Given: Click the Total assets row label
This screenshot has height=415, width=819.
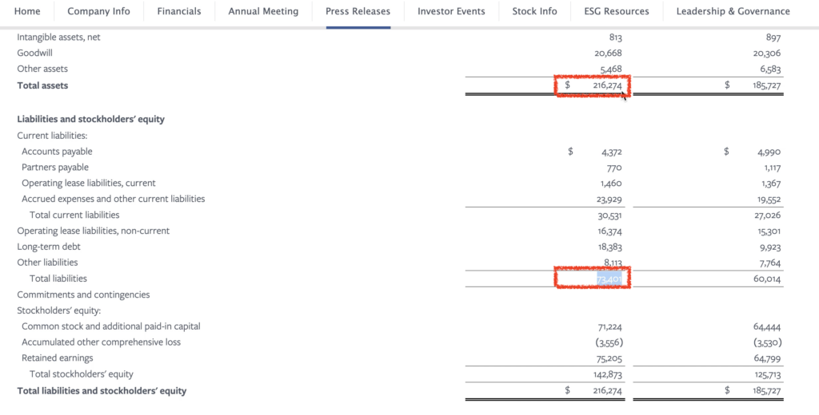Looking at the screenshot, I should click(x=42, y=85).
